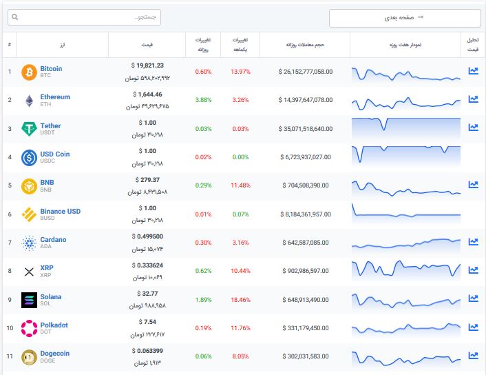
Task: Click Polkadot price $ 7.54
Action: pos(147,322)
